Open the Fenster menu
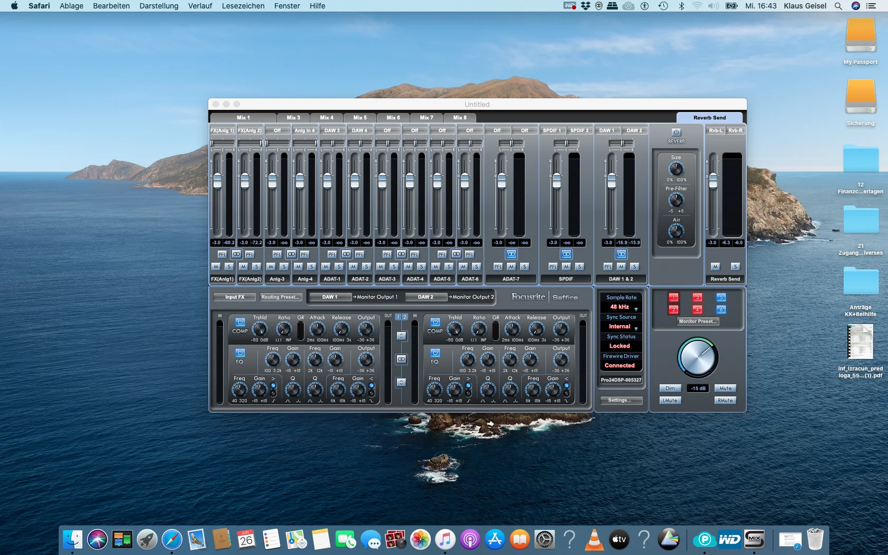888x555 pixels. click(x=287, y=6)
